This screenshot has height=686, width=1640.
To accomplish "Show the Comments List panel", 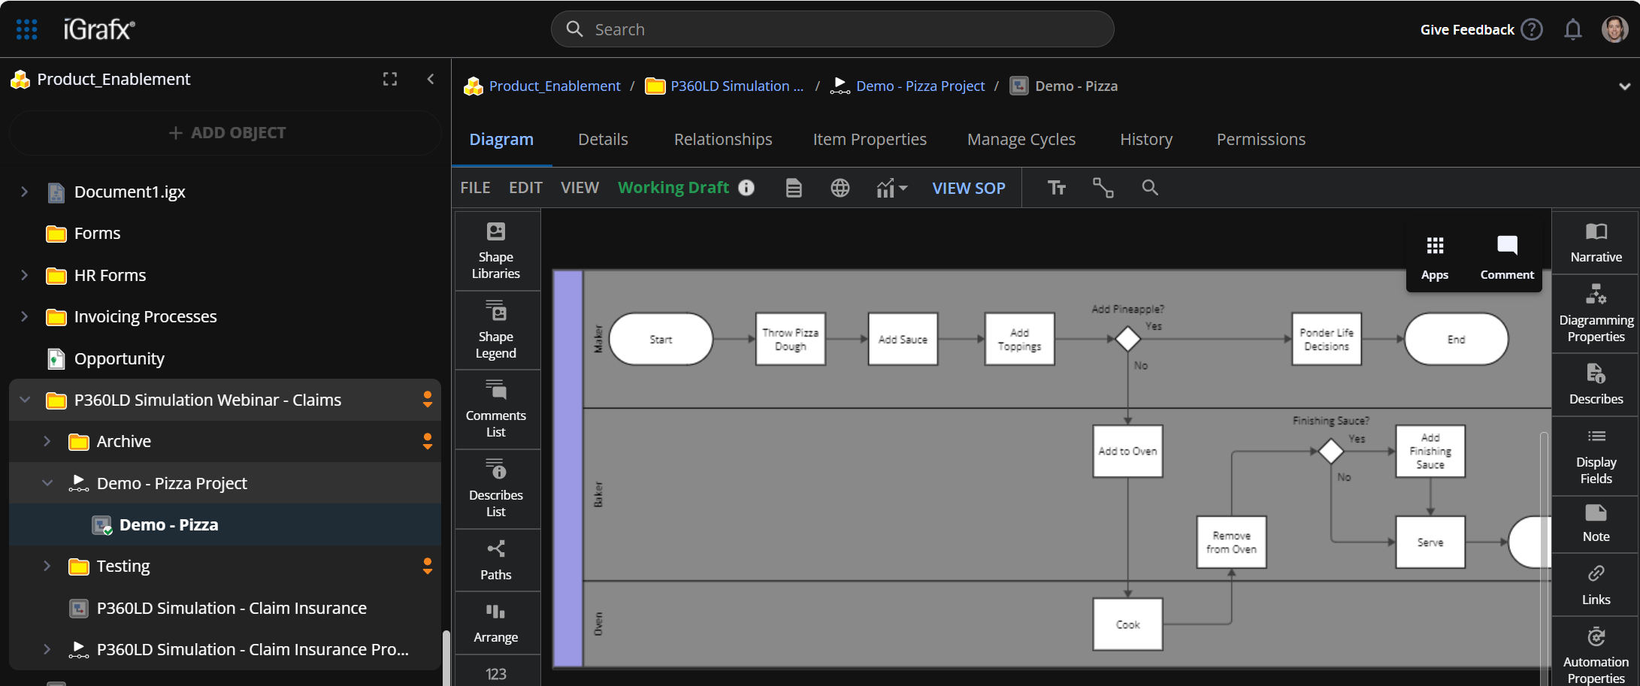I will click(x=495, y=409).
